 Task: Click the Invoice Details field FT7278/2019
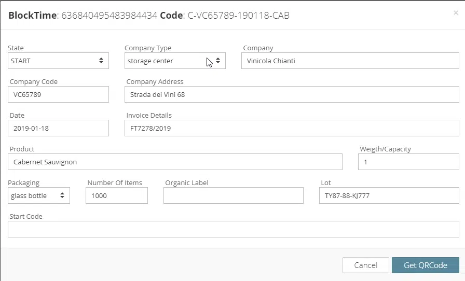tap(292, 128)
